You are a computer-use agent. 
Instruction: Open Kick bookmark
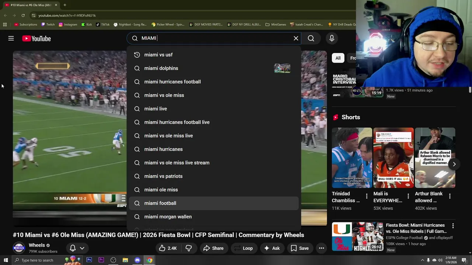click(86, 25)
